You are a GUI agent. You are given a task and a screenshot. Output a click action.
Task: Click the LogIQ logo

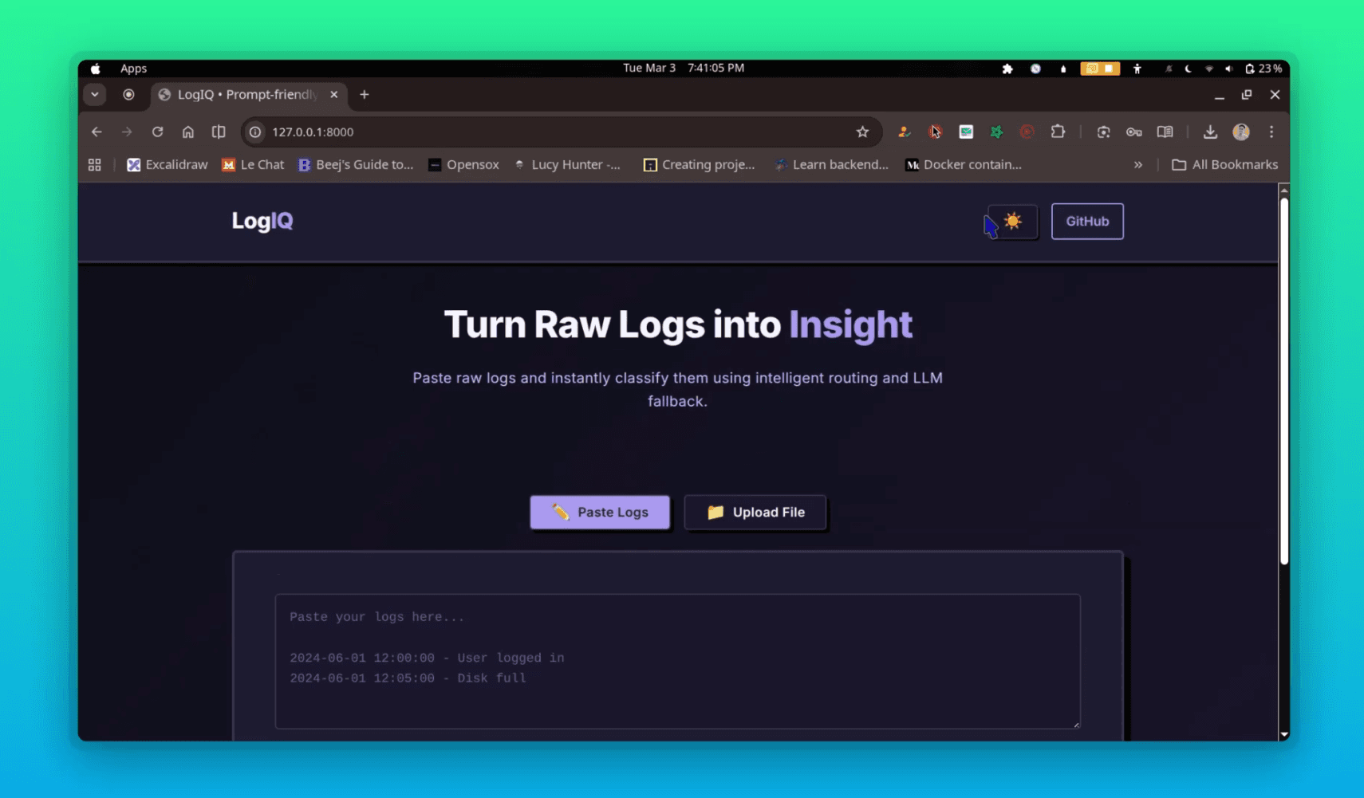click(262, 221)
